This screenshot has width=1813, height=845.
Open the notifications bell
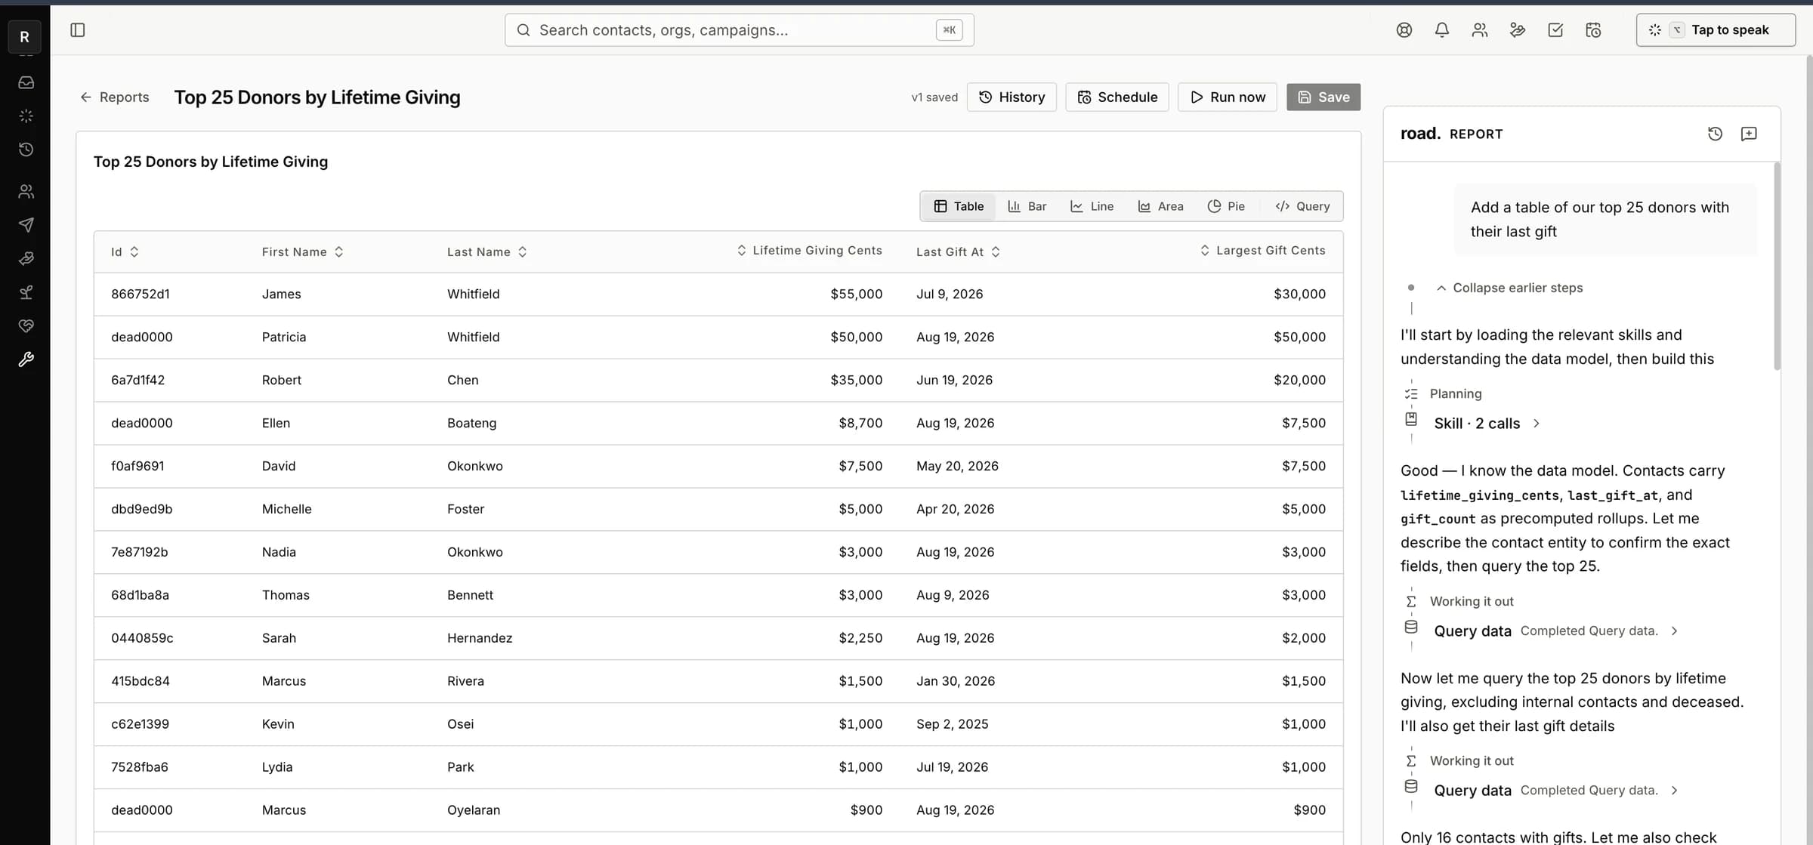(1441, 30)
